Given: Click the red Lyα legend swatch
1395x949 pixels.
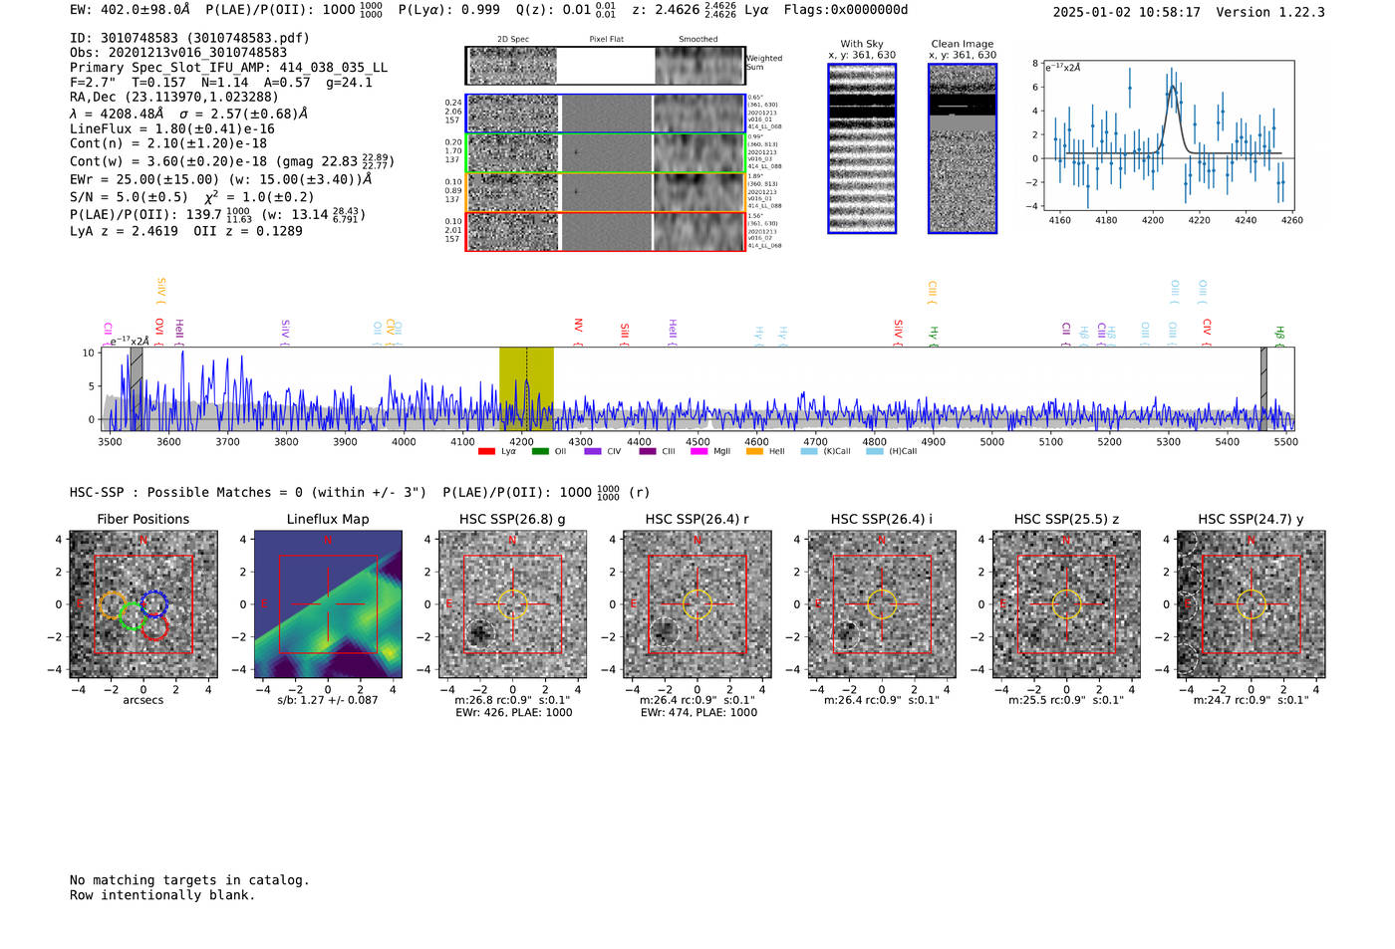Looking at the screenshot, I should (x=486, y=452).
